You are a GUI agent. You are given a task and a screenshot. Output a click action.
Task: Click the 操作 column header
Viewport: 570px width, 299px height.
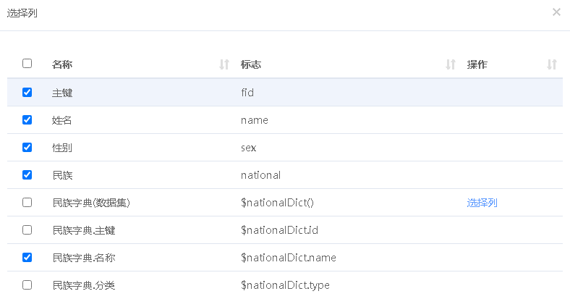click(x=477, y=64)
